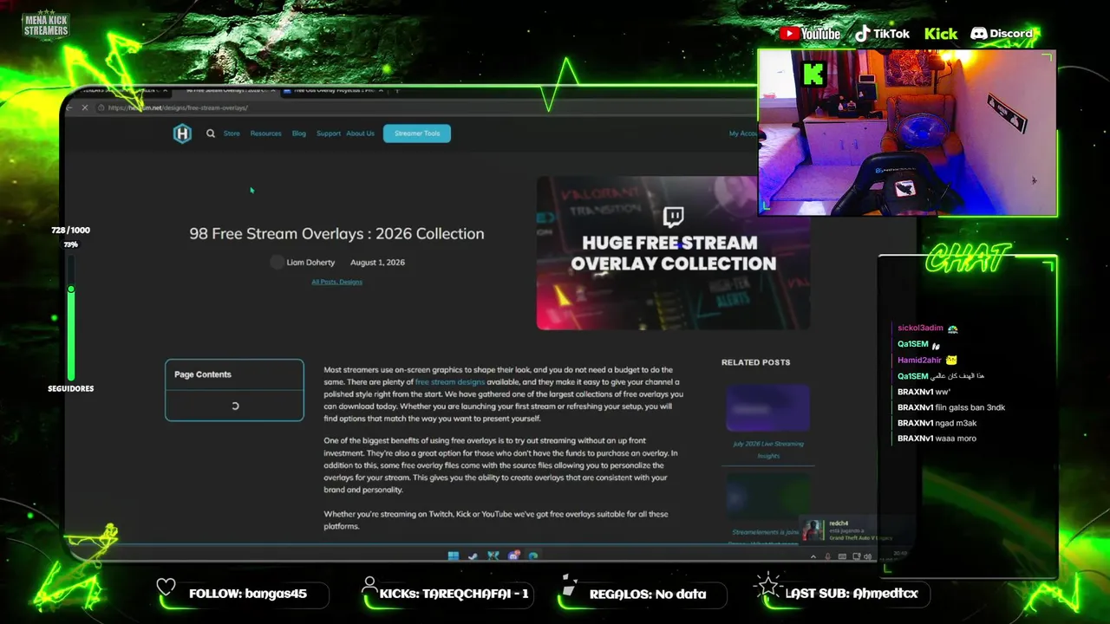The height and width of the screenshot is (624, 1110).
Task: Click chat message 'ngad m3ak'
Action: click(957, 423)
